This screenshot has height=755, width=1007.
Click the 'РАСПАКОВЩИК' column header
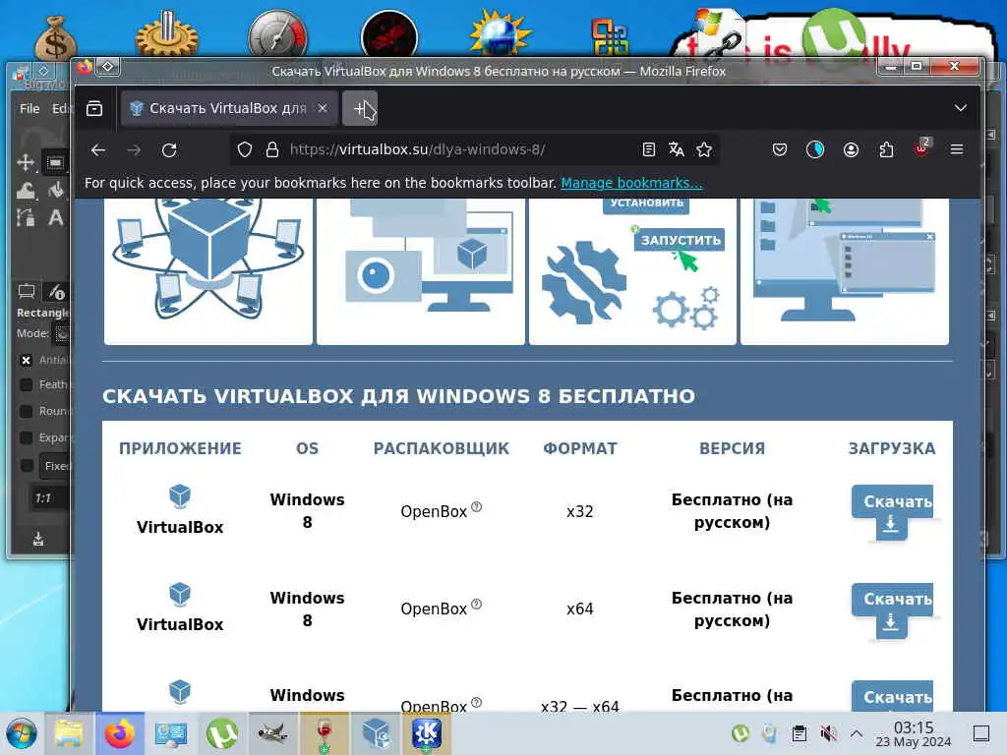tap(442, 448)
